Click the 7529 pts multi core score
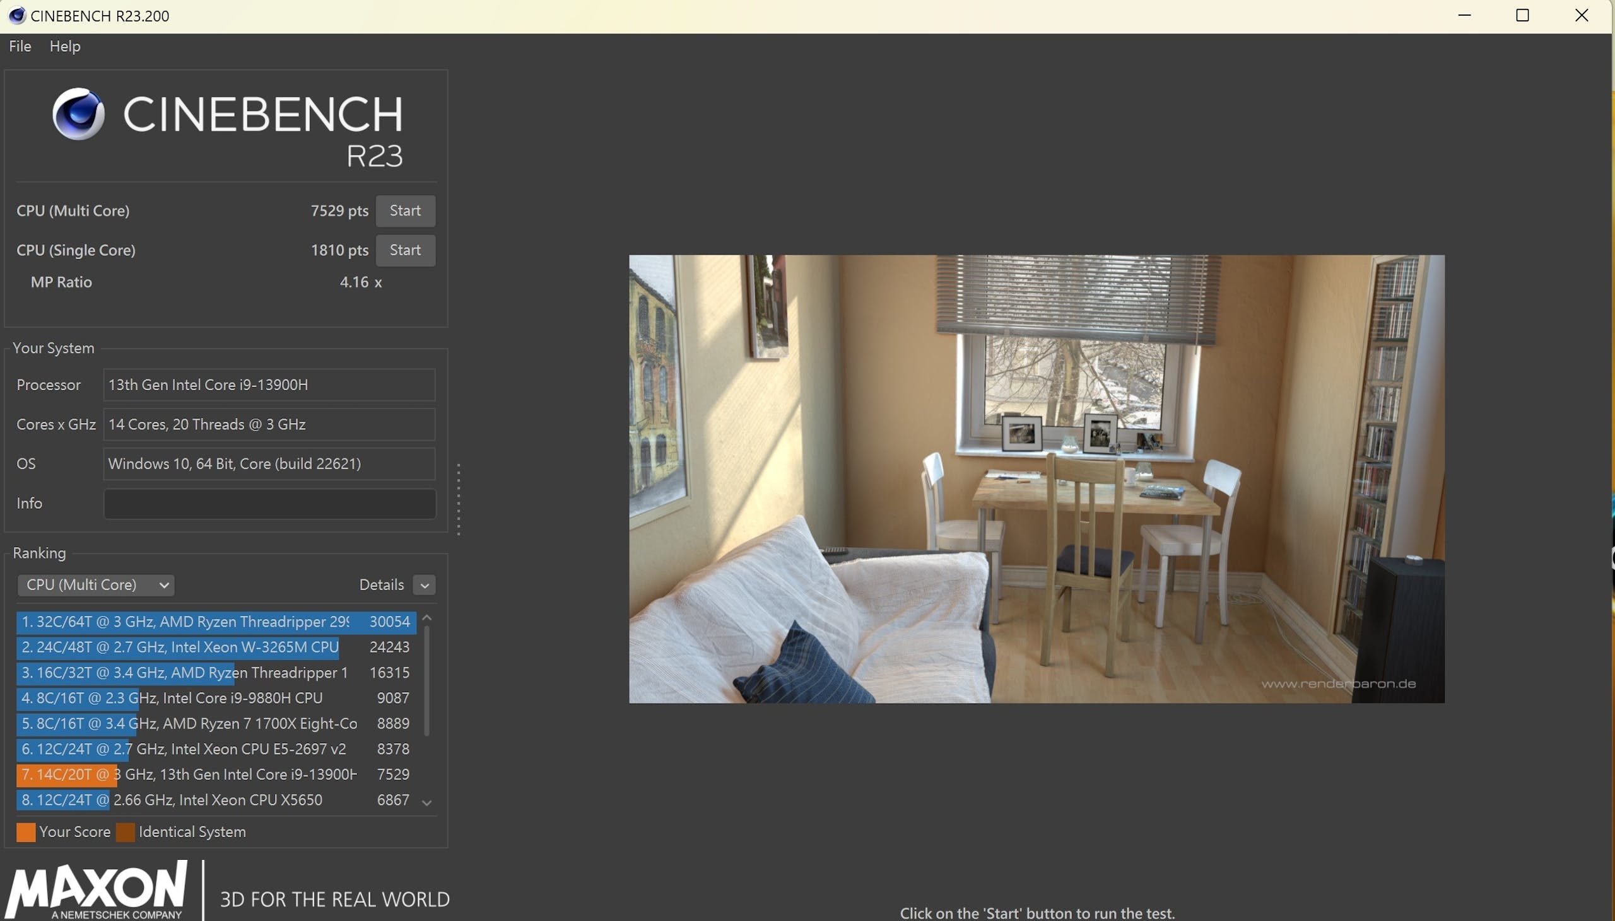 (339, 211)
